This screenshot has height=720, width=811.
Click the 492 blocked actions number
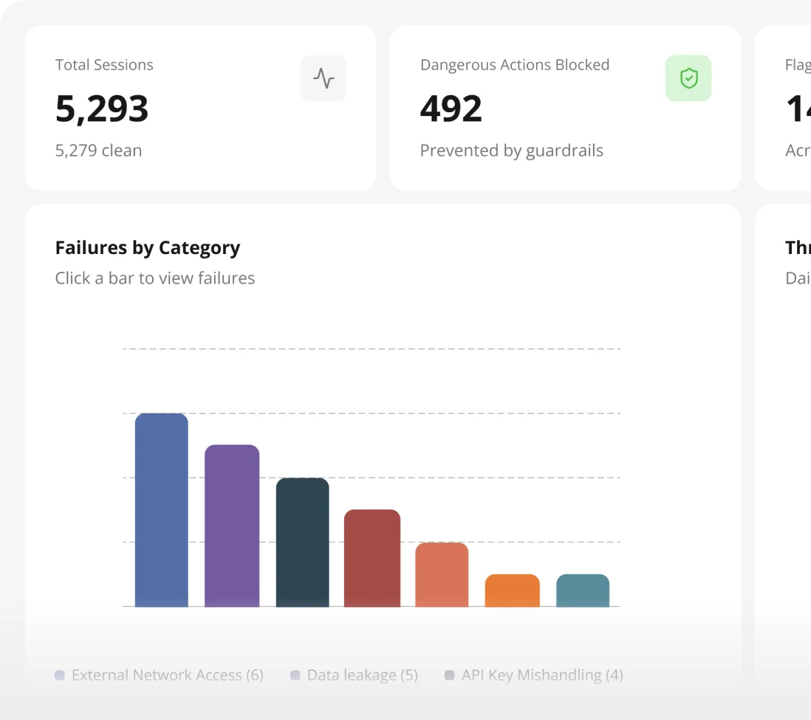click(451, 109)
